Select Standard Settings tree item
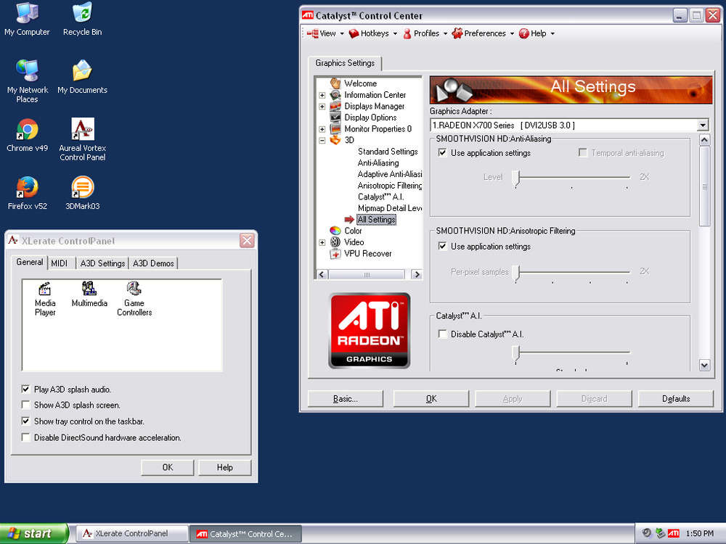Screen dimensions: 726x544 click(x=388, y=152)
